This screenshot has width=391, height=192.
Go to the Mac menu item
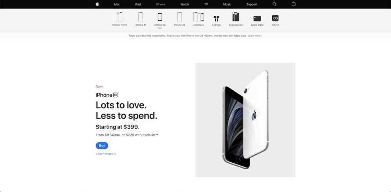(117, 4)
